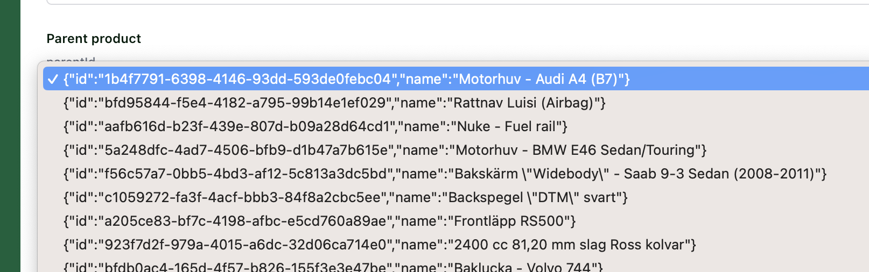
Task: Choose Bakskärm Widebody Saab 9-3 Sedan option
Action: pyautogui.click(x=444, y=174)
